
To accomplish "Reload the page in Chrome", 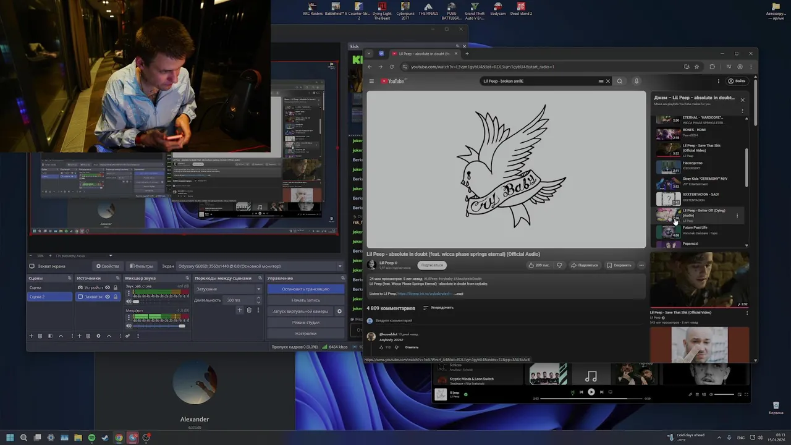I will click(x=392, y=67).
